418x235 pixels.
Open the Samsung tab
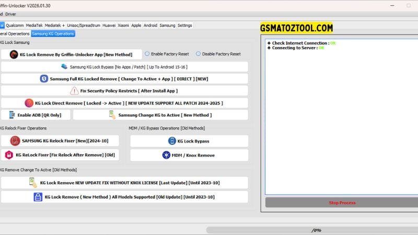click(167, 25)
